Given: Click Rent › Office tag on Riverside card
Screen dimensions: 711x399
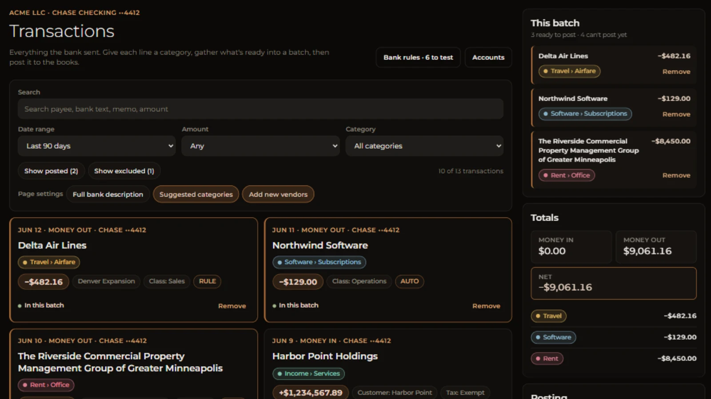Looking at the screenshot, I should [x=46, y=385].
